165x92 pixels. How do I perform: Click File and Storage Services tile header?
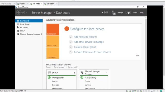pos(94,73)
